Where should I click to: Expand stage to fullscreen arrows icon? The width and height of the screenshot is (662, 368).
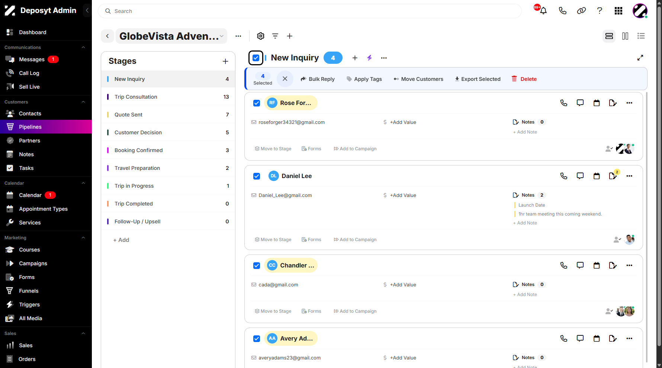point(640,58)
